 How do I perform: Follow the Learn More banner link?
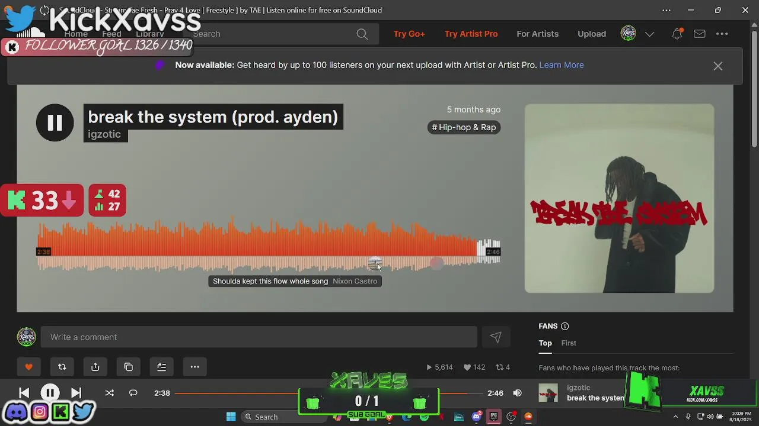(562, 65)
